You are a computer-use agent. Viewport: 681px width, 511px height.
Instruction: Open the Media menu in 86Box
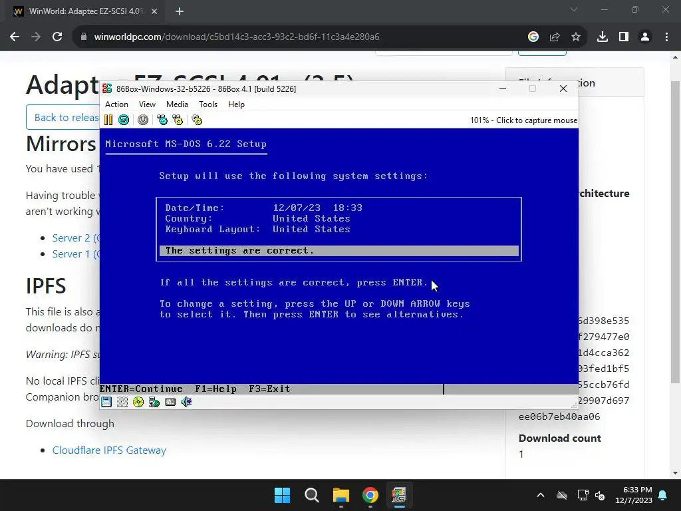[x=177, y=104]
